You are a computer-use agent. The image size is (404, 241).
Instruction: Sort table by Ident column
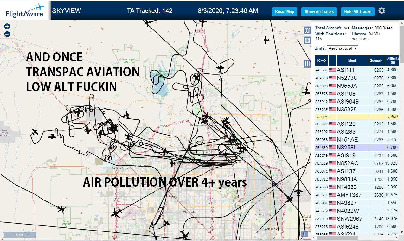tap(352, 60)
